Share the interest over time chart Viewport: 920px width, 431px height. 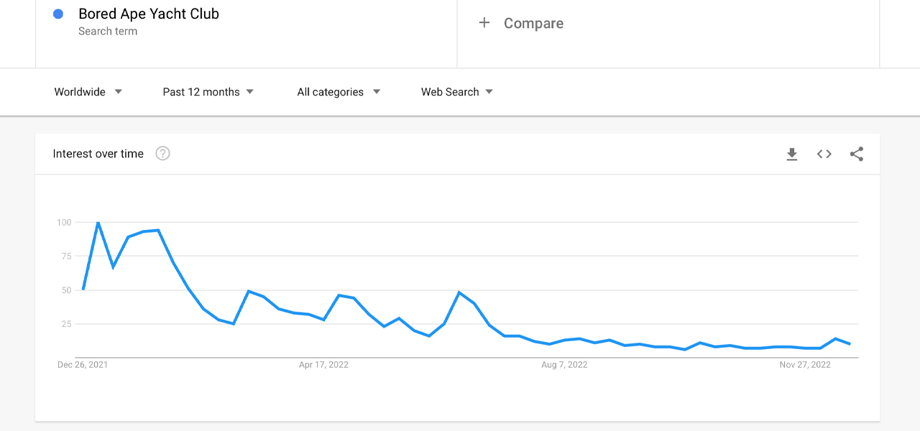point(856,154)
